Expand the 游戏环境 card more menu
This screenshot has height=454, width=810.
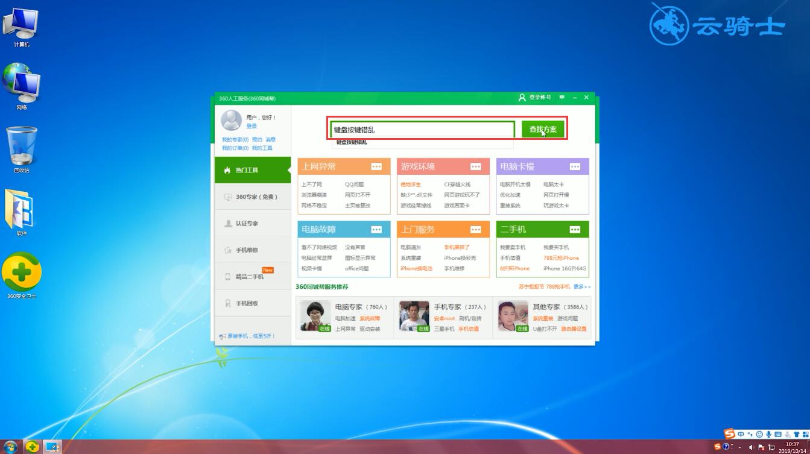(x=476, y=166)
